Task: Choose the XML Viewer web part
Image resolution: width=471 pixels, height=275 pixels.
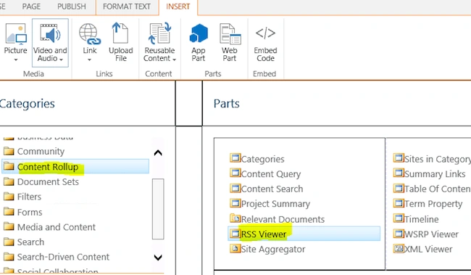Action: click(422, 249)
